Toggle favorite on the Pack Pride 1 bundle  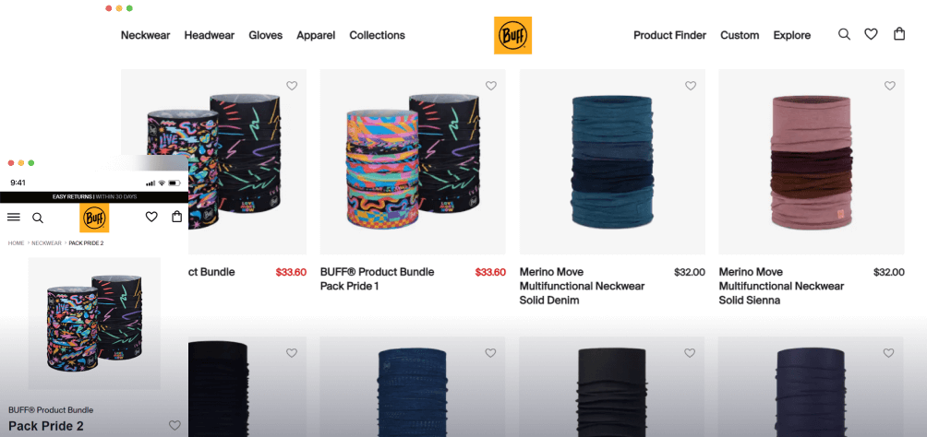coord(490,86)
